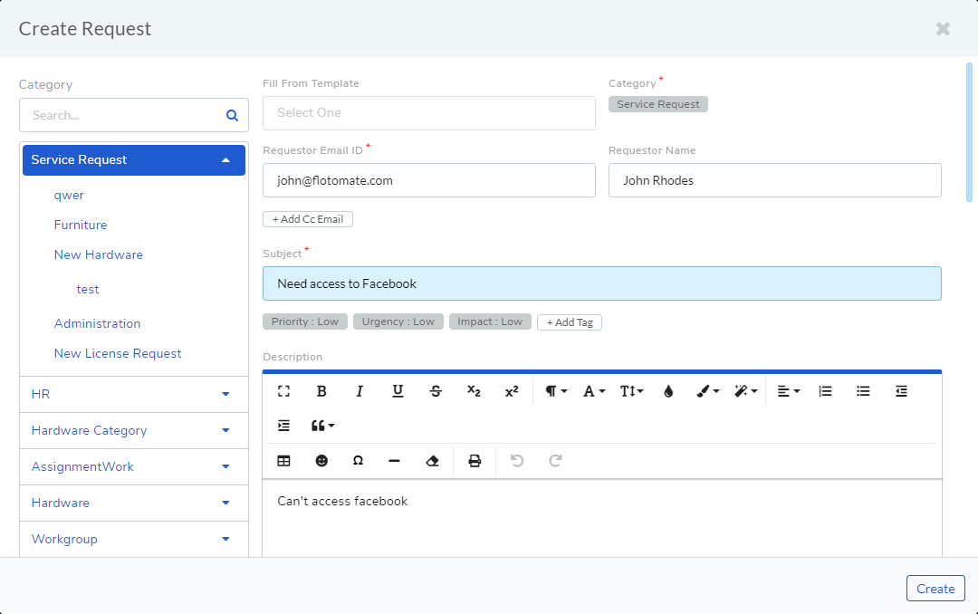
Task: Click the dialog vertical scrollbar
Action: (x=969, y=132)
